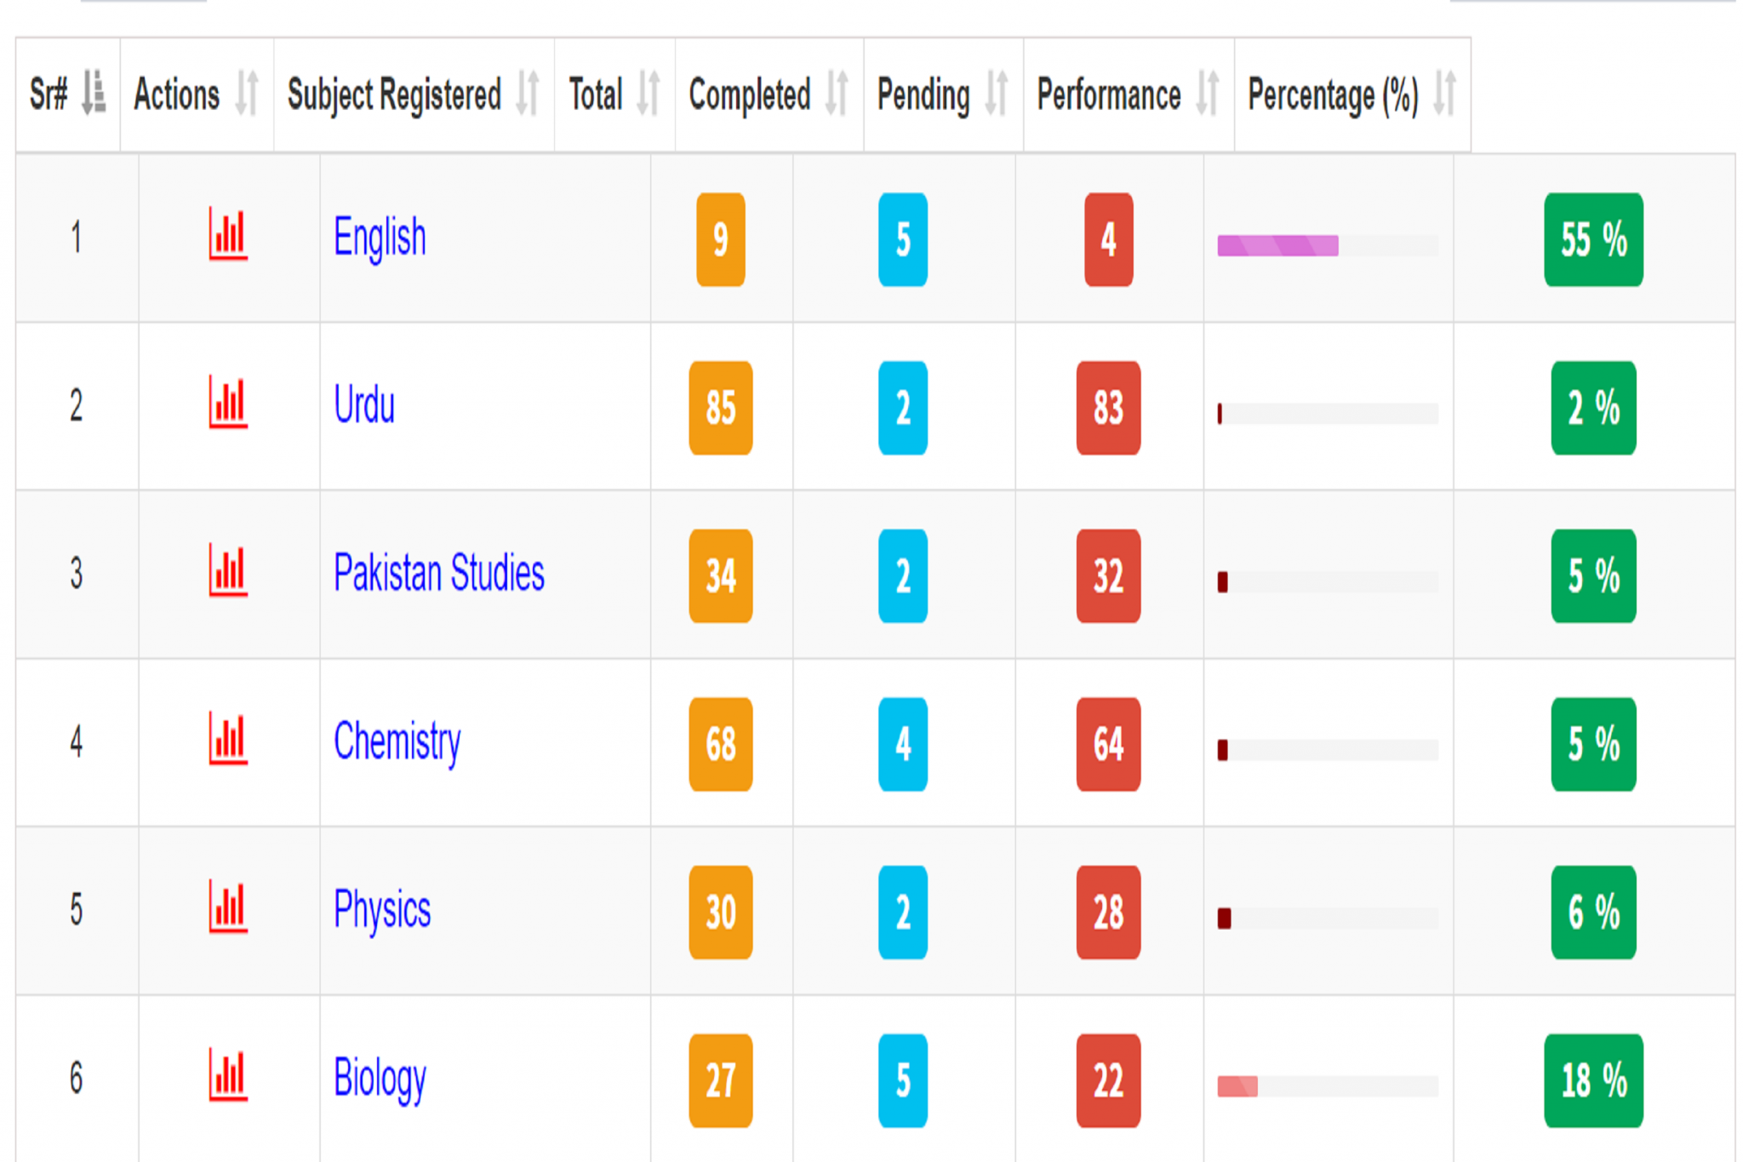Viewport: 1743px width, 1162px height.
Task: Open the chart icon for Urdu row
Action: coord(228,404)
